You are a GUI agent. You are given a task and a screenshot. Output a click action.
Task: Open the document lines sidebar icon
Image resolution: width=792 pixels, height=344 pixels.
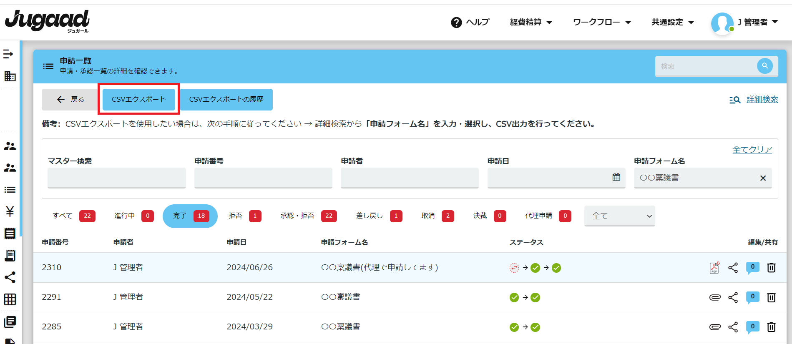[x=10, y=234]
